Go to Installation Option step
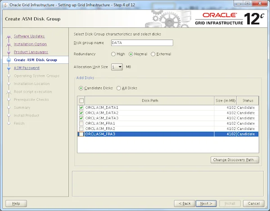 click(x=30, y=44)
